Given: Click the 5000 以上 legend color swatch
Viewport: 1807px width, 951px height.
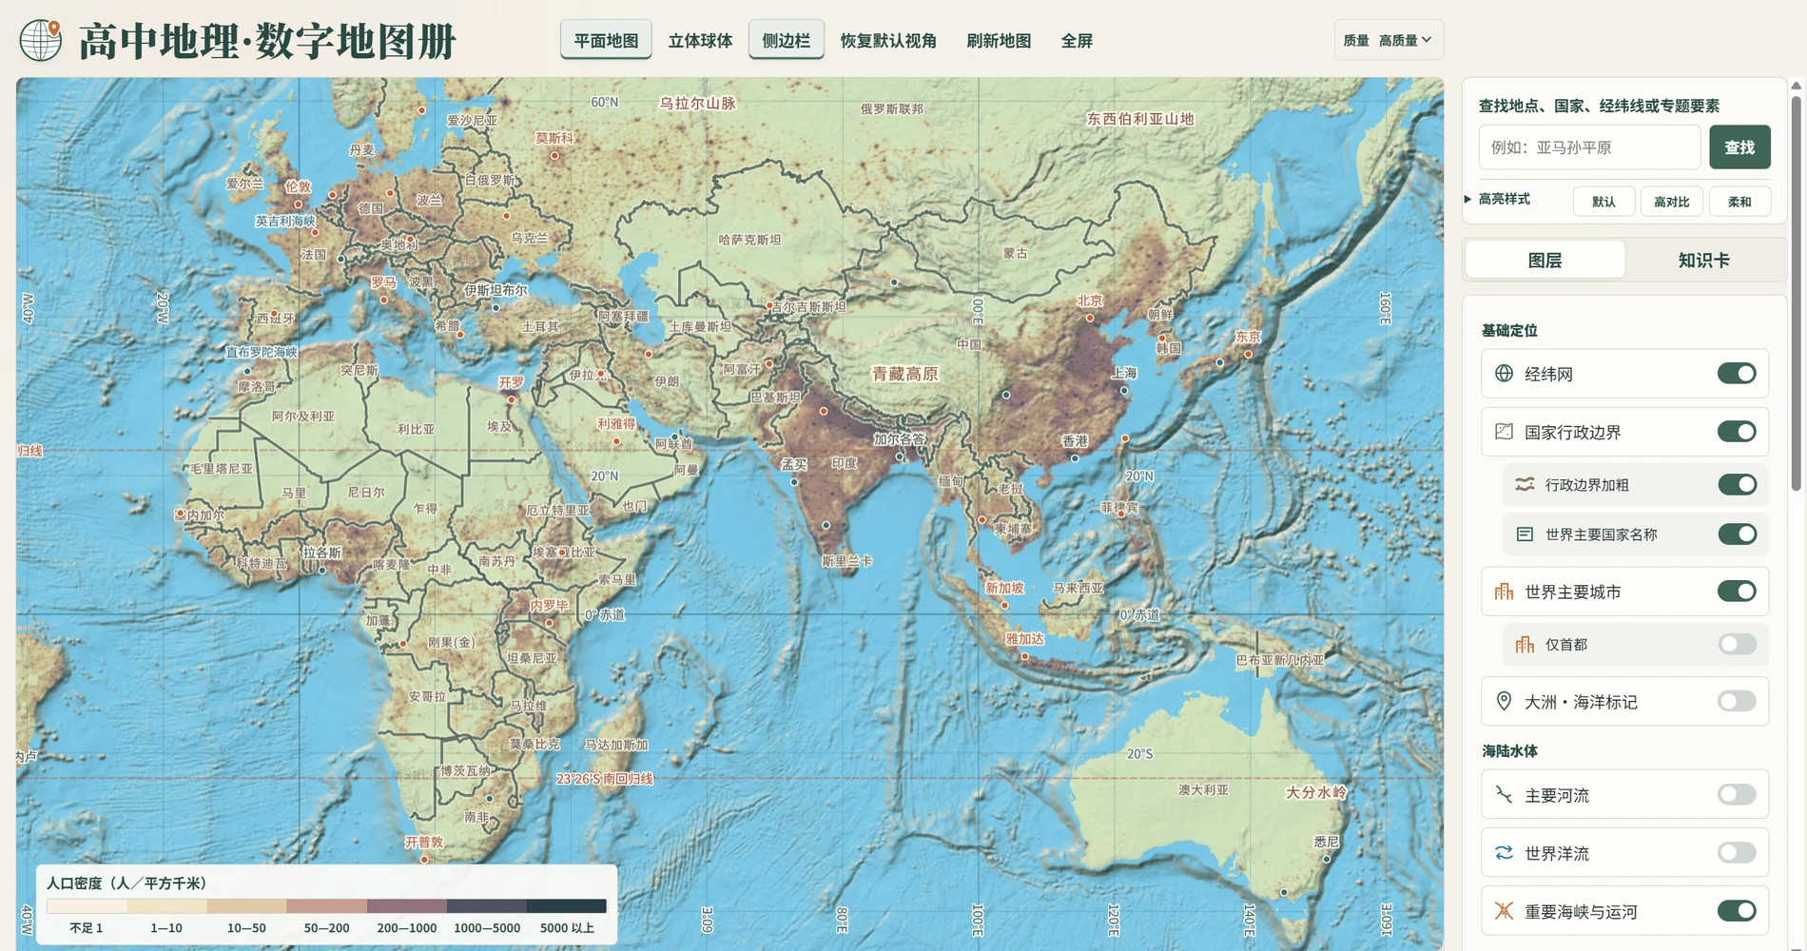Looking at the screenshot, I should click(566, 906).
